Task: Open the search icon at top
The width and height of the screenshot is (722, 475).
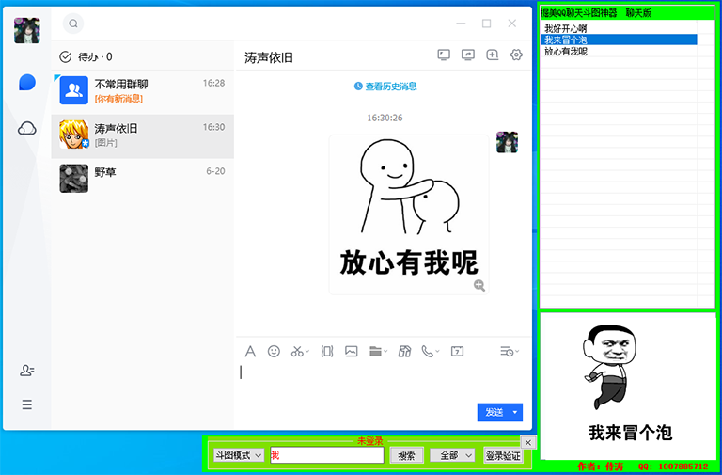Action: coord(73,24)
